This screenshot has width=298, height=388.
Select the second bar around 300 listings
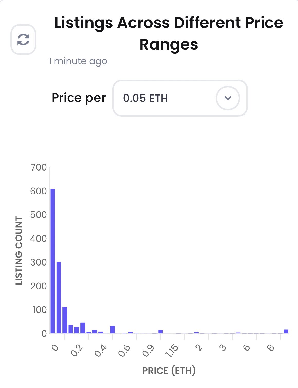(x=59, y=297)
